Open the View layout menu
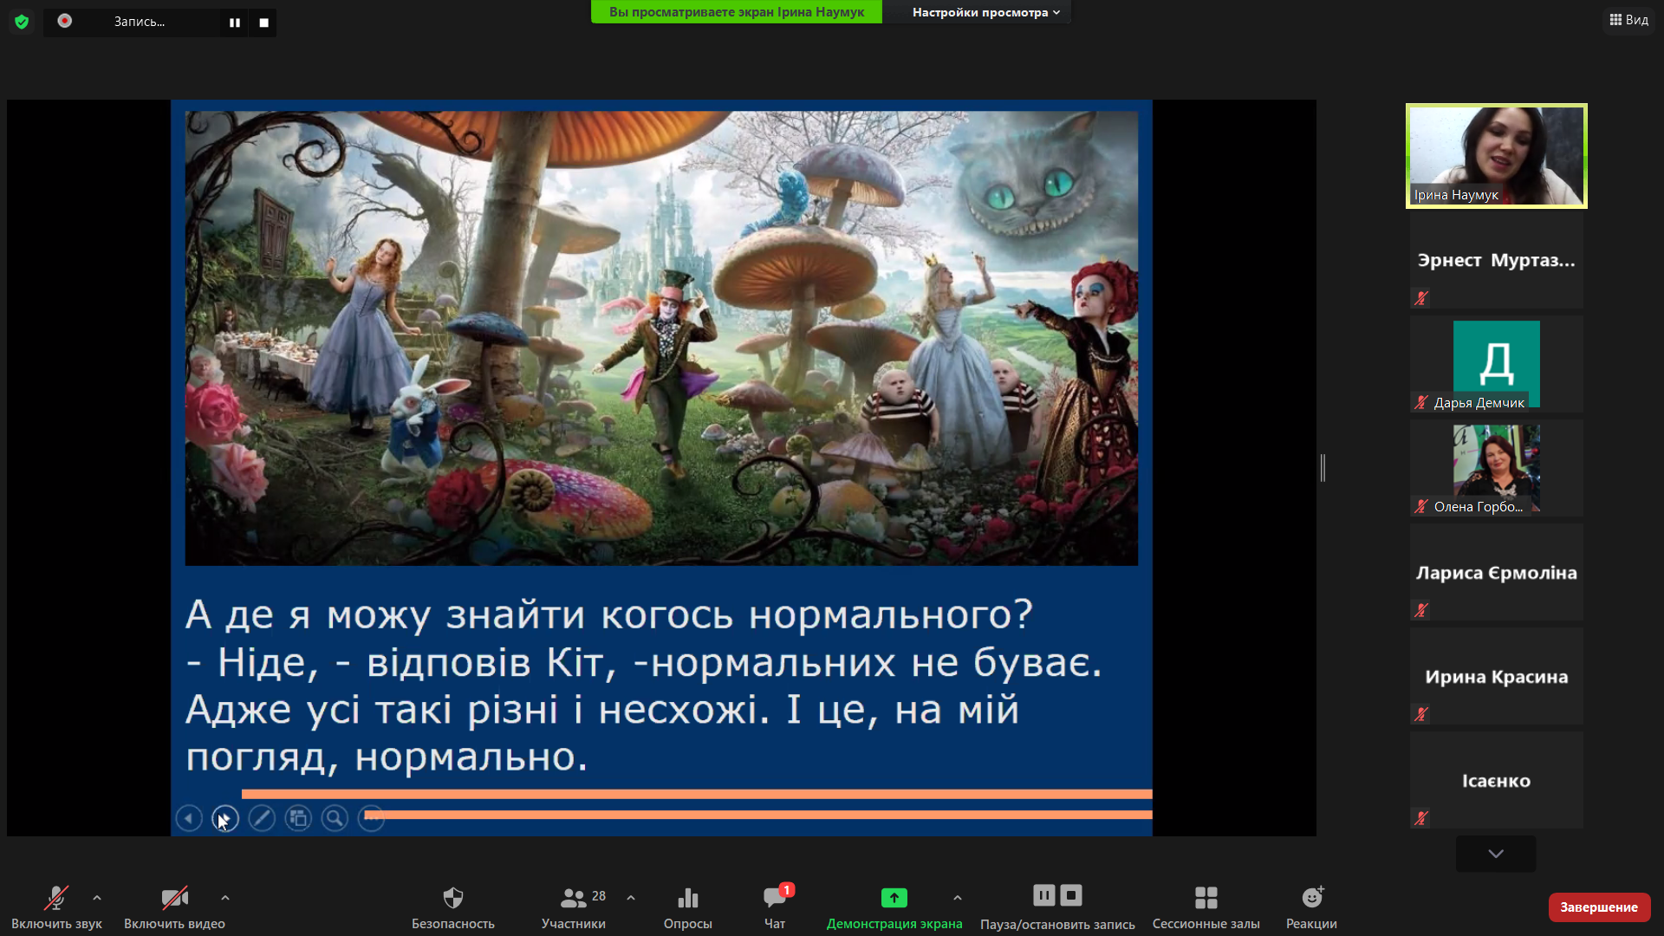1664x936 pixels. (x=1628, y=19)
